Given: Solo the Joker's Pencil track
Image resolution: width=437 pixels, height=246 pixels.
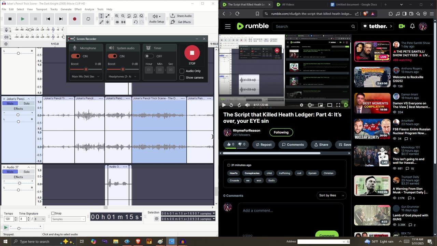Looking at the screenshot, I should (x=27, y=104).
